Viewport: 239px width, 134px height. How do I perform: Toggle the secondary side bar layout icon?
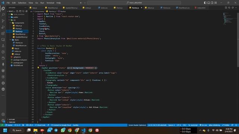212,3
